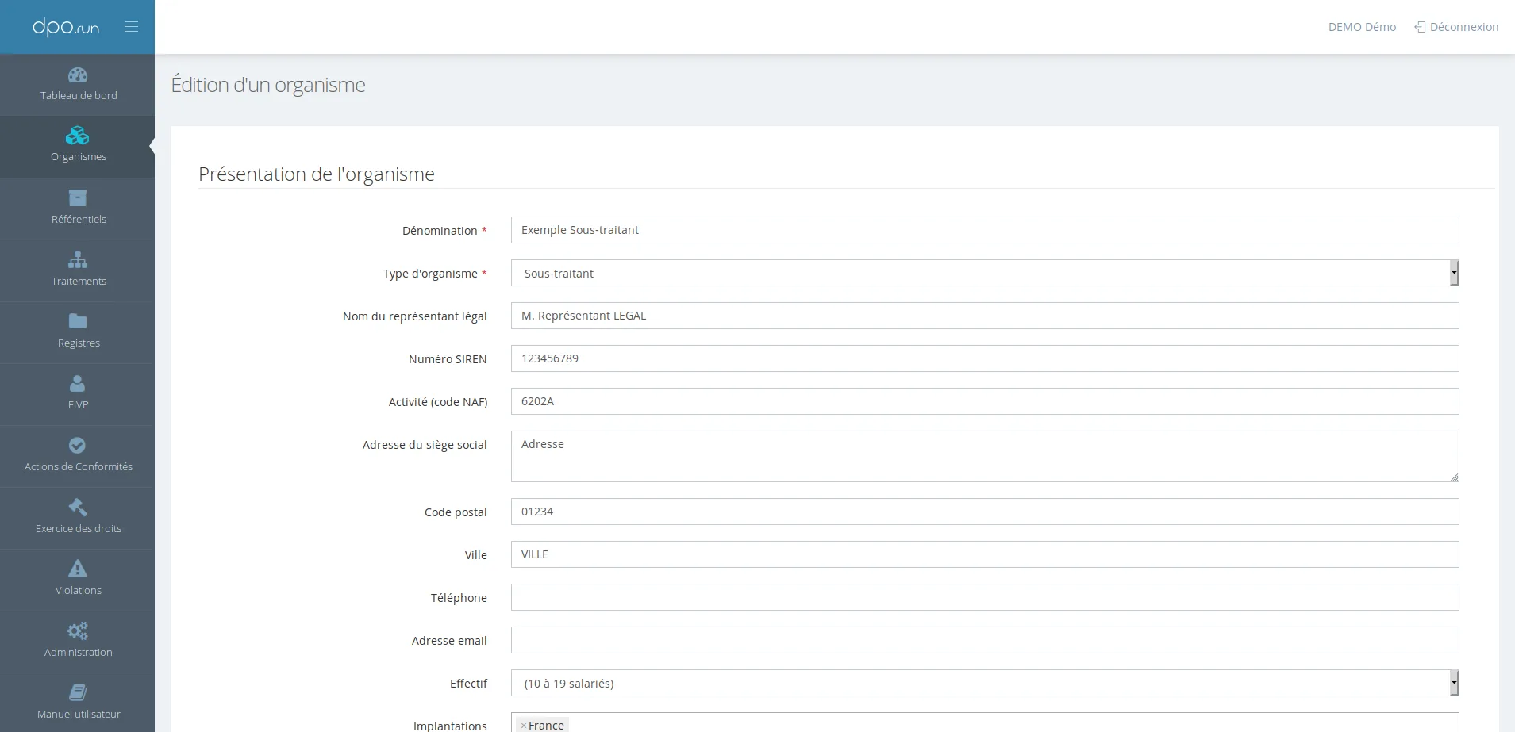This screenshot has height=732, width=1515.
Task: Expand the Type d'organisme dropdown
Action: pos(985,273)
